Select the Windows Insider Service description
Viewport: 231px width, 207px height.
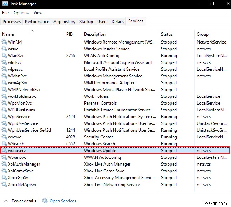coord(107,49)
